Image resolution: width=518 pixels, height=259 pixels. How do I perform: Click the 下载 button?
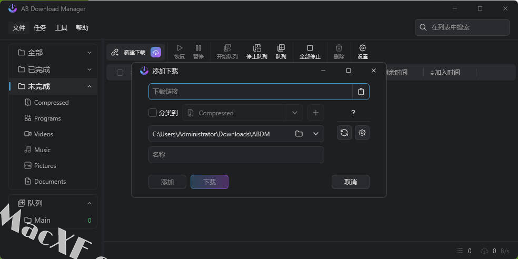click(210, 182)
